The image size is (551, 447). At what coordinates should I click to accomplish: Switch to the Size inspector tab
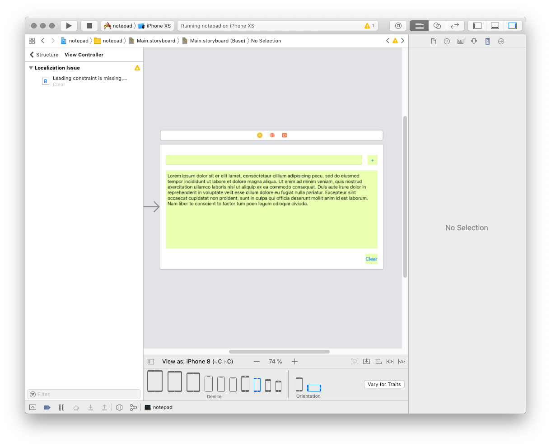tap(487, 41)
